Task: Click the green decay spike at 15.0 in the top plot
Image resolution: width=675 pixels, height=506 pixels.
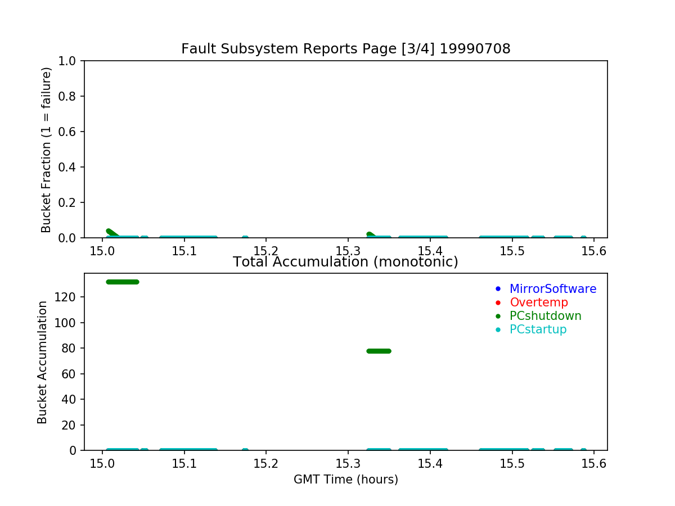Action: [x=111, y=233]
